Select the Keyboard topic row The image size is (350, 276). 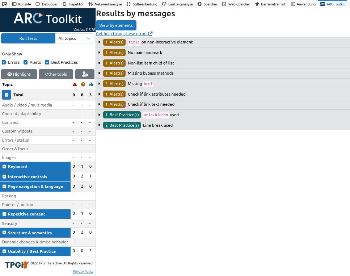pos(35,167)
